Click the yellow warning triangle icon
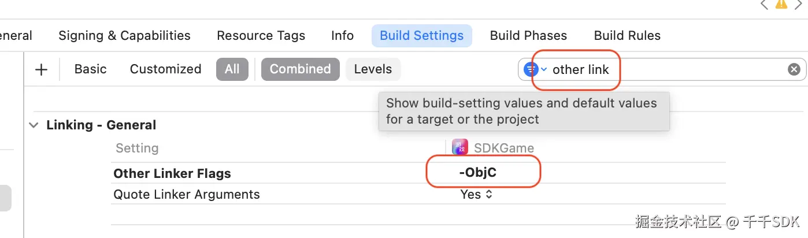 [x=781, y=4]
